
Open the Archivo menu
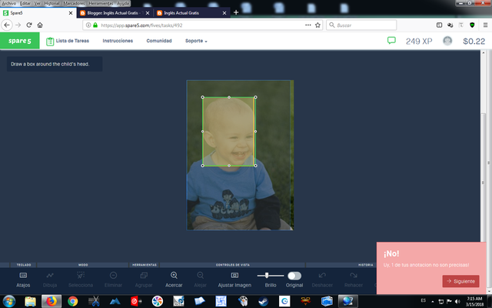[8, 3]
